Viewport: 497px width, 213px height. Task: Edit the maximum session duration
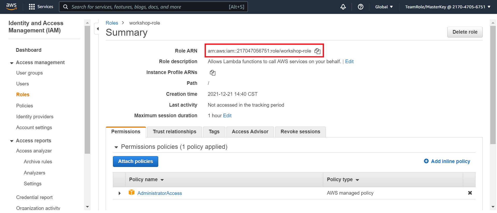227,116
